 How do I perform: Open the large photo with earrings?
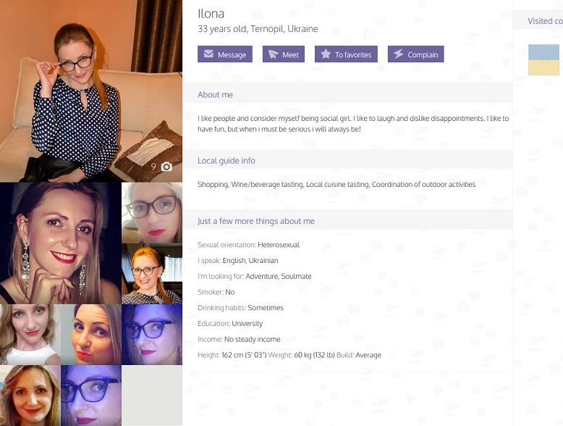point(61,243)
